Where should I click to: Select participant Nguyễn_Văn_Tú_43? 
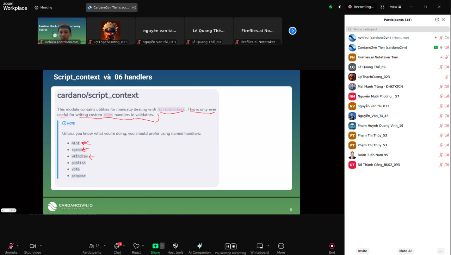pyautogui.click(x=397, y=116)
